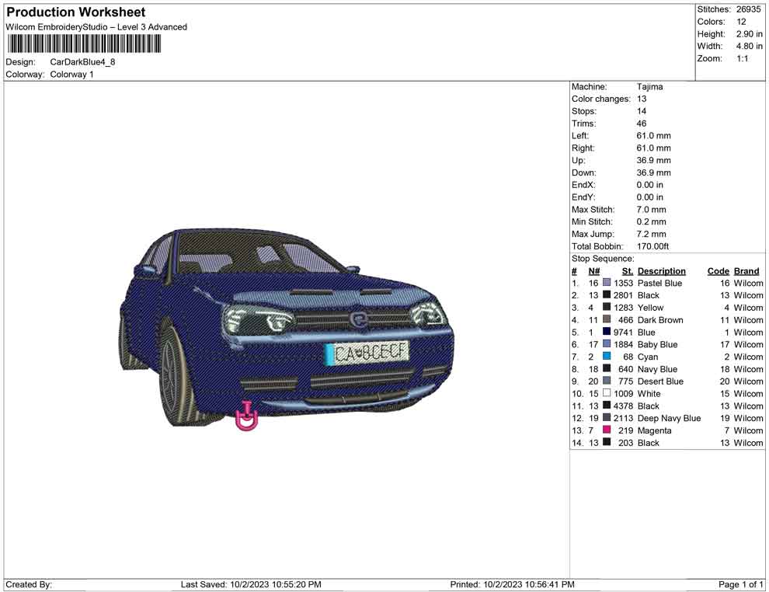Click the Code column header
The width and height of the screenshot is (769, 592).
coord(718,271)
